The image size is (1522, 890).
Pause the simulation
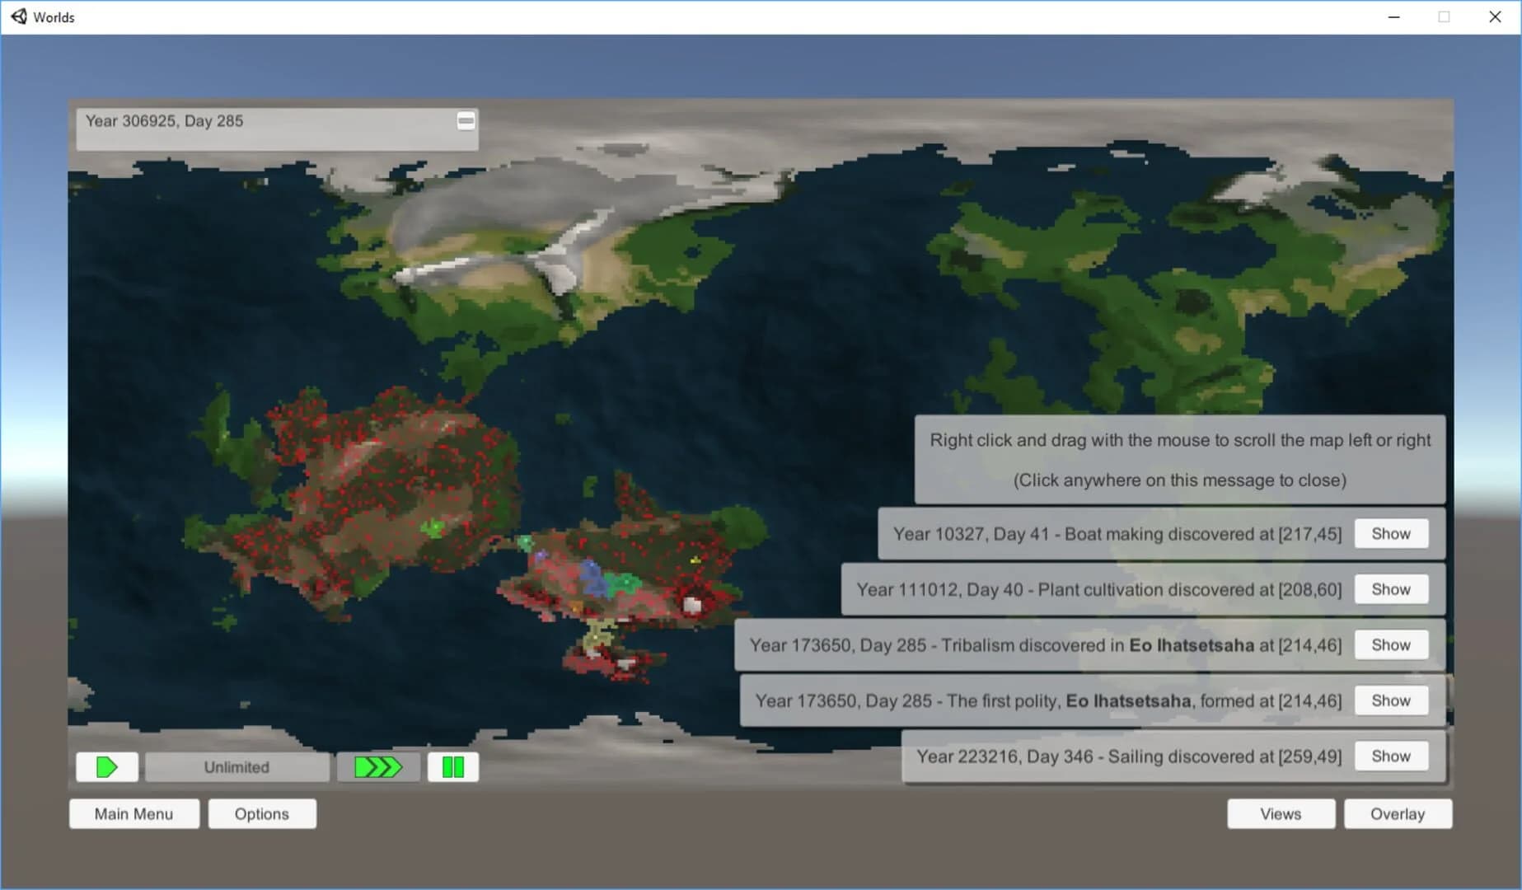coord(452,767)
